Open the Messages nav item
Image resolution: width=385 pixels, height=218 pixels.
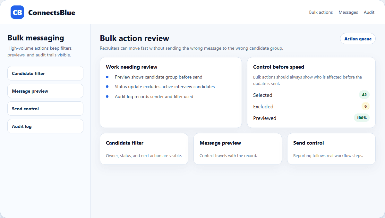pos(348,12)
